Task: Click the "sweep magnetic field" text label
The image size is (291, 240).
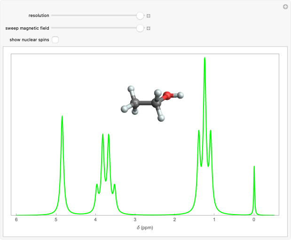Action: [x=27, y=28]
